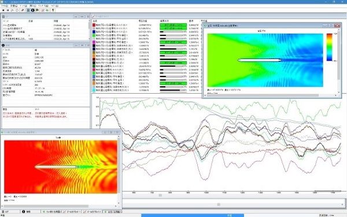Click the pin icon in the solver toolbar

click(23, 10)
